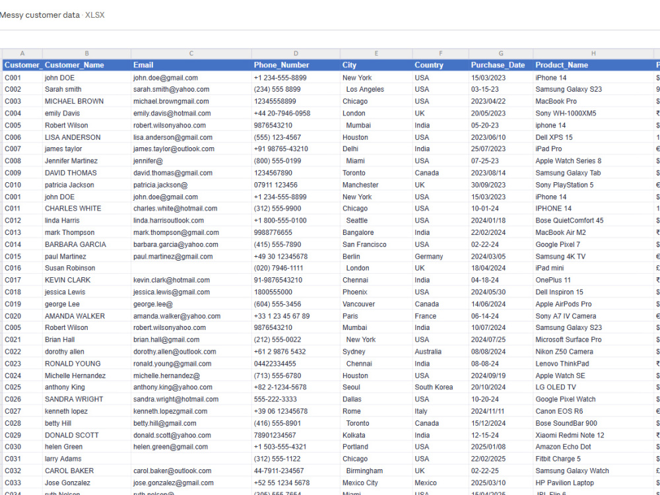Select cell with ID C002
This screenshot has width=660, height=495.
(x=22, y=89)
